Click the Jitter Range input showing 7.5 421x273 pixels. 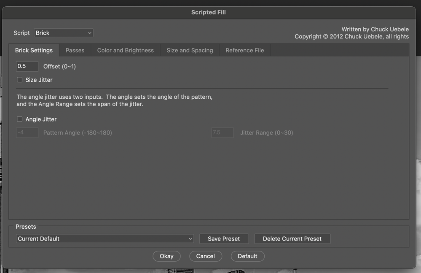click(223, 132)
